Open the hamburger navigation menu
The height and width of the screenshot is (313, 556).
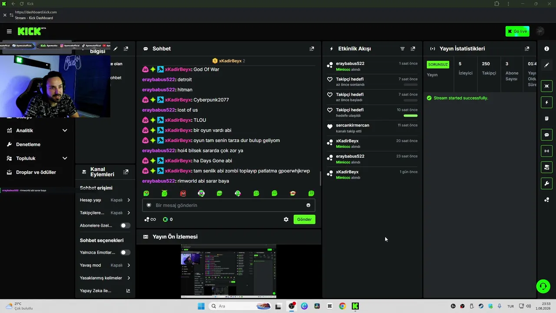click(x=9, y=31)
